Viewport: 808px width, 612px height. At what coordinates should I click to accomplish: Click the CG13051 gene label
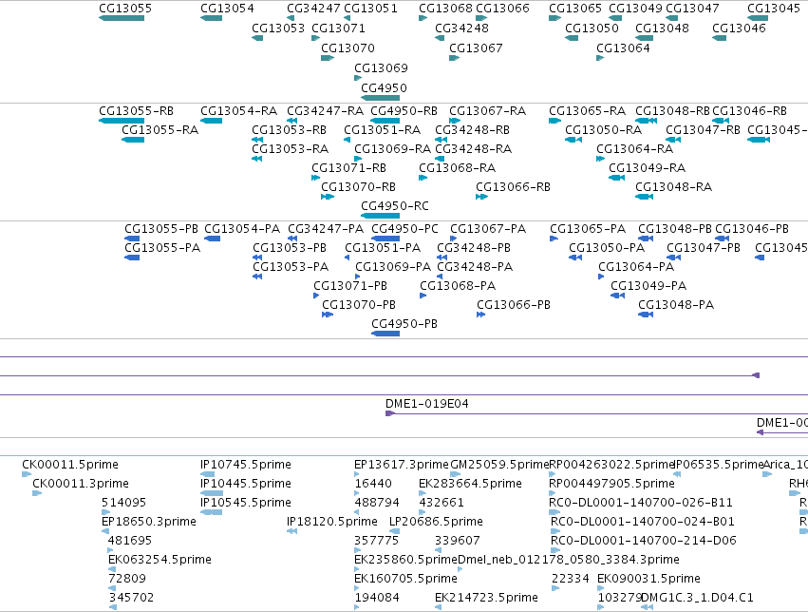pos(370,9)
